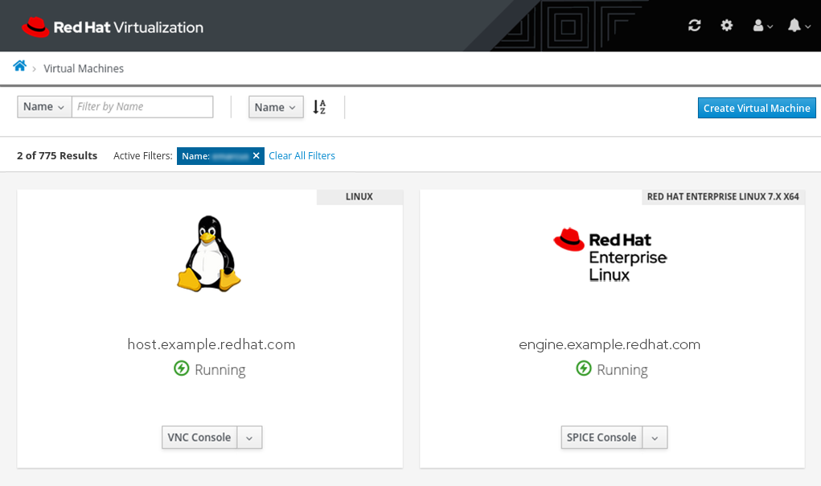Expand console options for VNC Console

249,437
